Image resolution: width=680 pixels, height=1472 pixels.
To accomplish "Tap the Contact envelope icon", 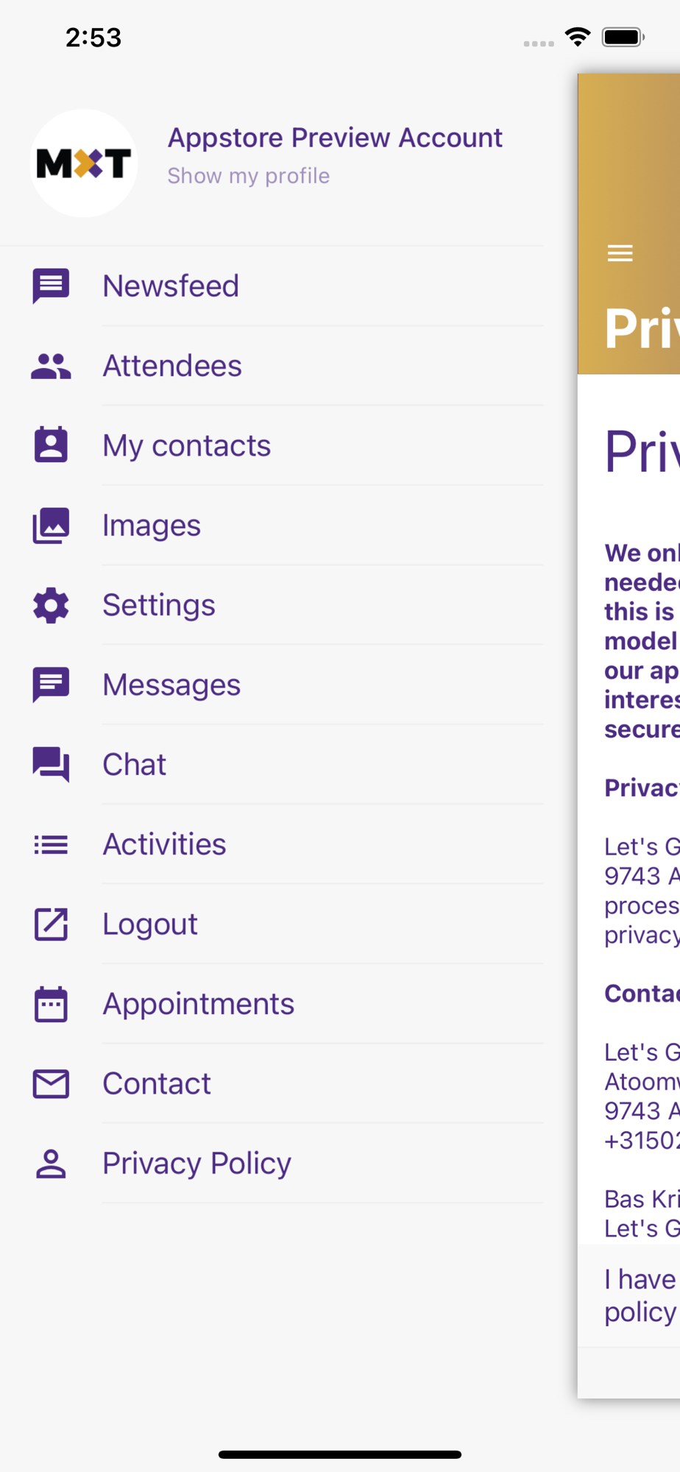I will pyautogui.click(x=51, y=1083).
